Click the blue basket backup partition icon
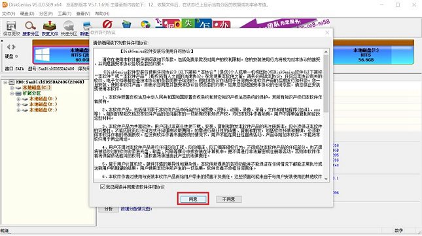Image resolution: width=422 pixels, height=236 pixels. coord(126,24)
